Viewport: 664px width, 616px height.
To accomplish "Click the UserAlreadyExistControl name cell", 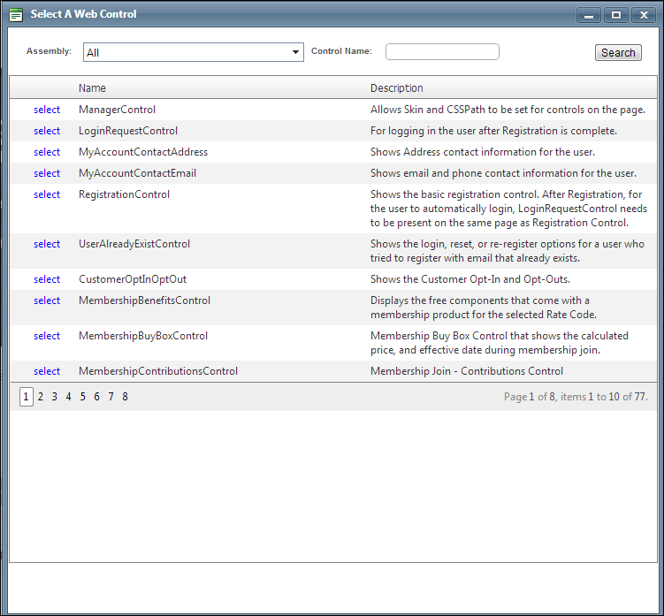I will tap(134, 244).
